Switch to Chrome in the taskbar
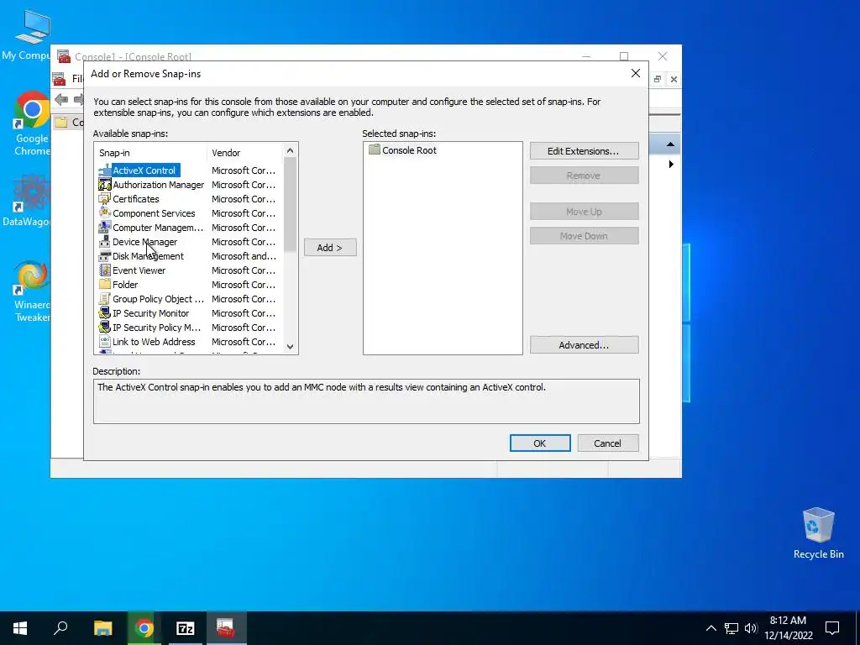 point(144,628)
